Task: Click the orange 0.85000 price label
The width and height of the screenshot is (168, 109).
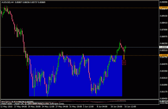Action: pos(164,55)
